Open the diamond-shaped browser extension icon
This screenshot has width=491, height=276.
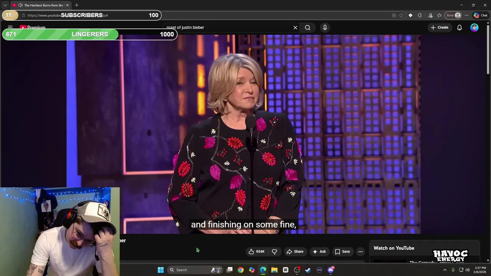410,15
